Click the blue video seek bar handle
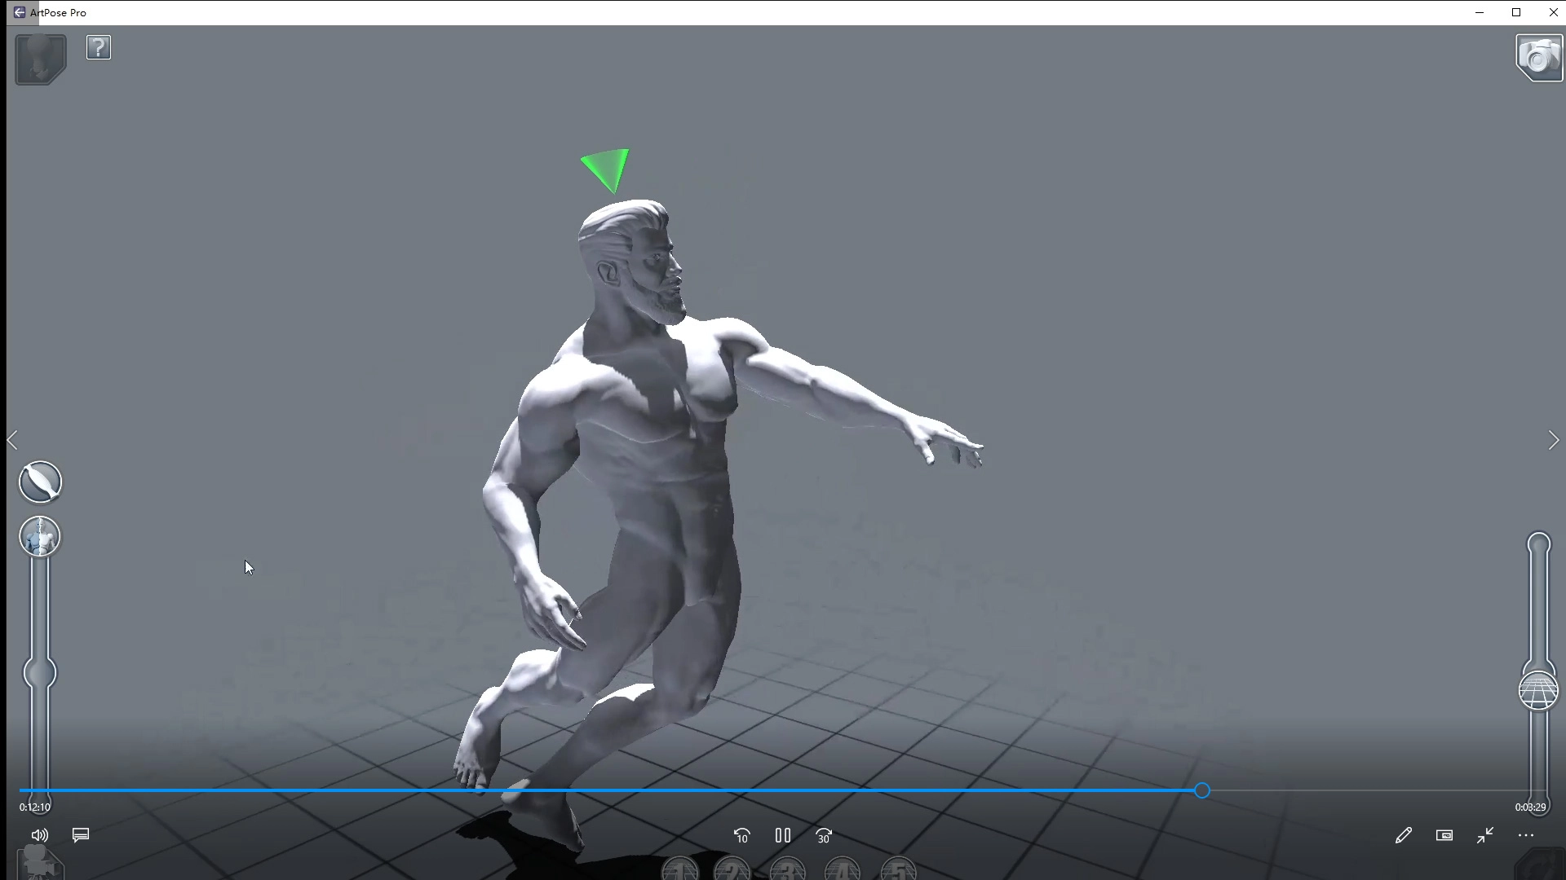The image size is (1566, 880). (1202, 790)
